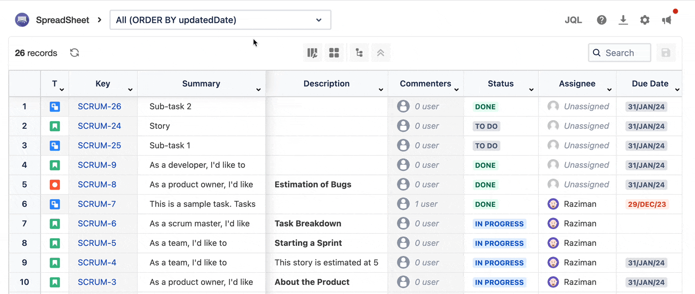Open the column configuration tool
The height and width of the screenshot is (294, 695).
(312, 53)
